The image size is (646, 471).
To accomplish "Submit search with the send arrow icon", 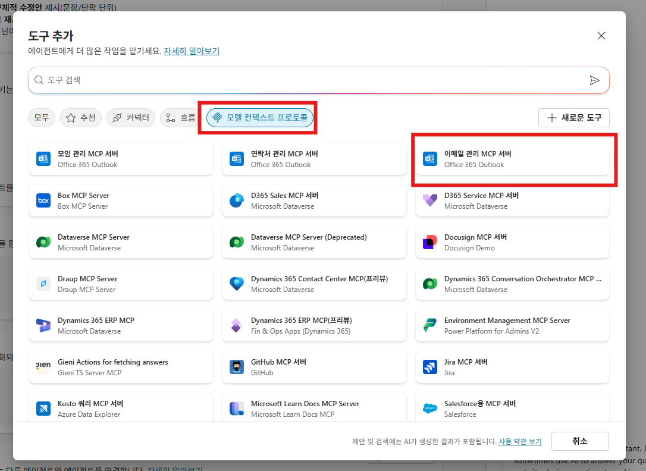I will [594, 80].
